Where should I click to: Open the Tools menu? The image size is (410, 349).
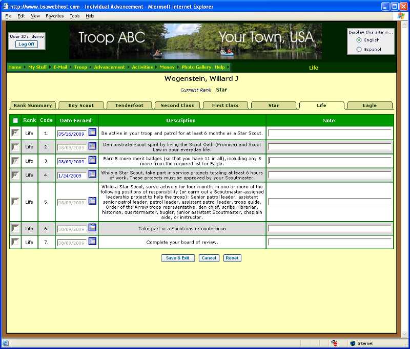74,16
